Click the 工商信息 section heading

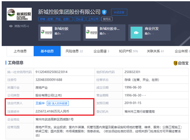pos(16,63)
